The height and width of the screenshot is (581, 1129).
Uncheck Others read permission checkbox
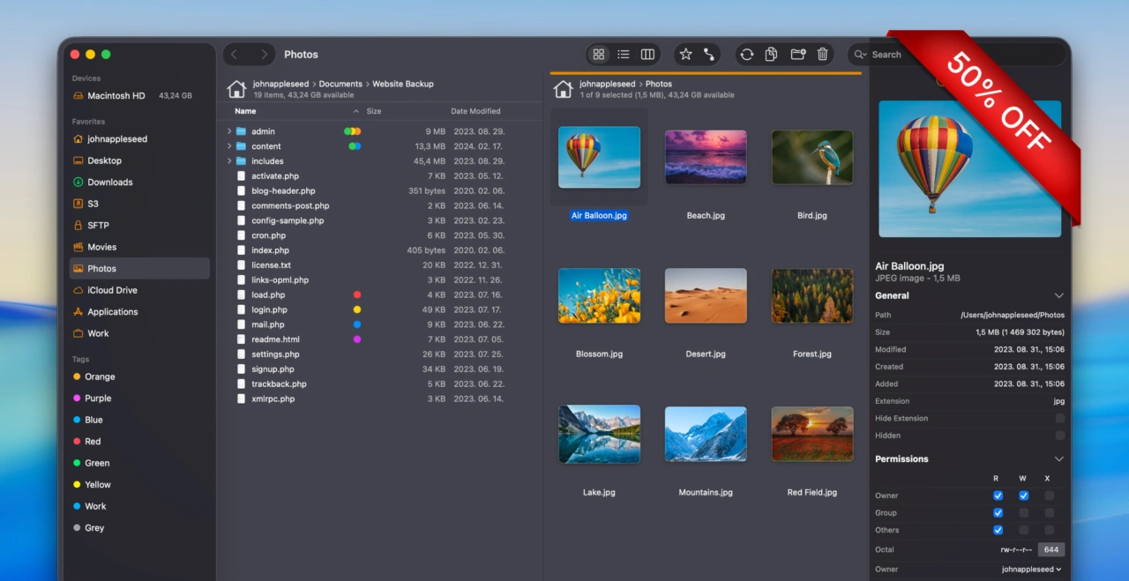(x=998, y=530)
